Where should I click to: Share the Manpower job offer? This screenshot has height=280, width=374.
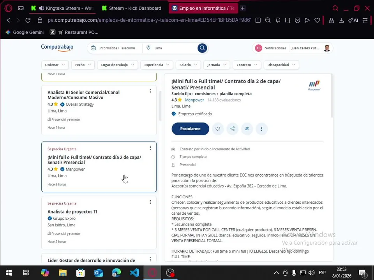tap(232, 129)
